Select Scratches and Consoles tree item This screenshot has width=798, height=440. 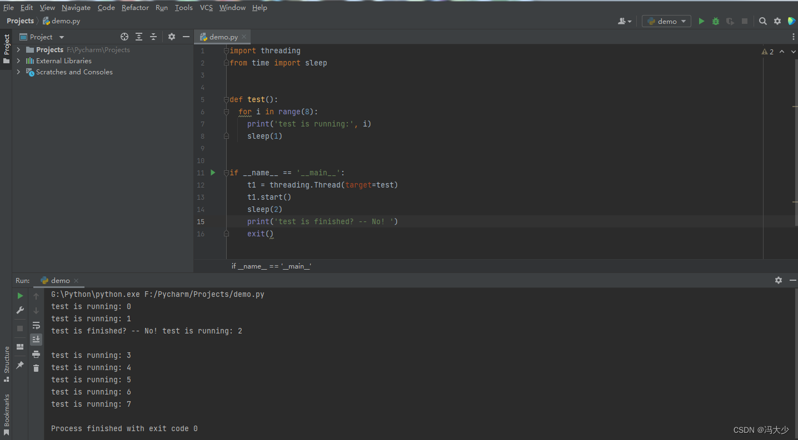(x=74, y=72)
